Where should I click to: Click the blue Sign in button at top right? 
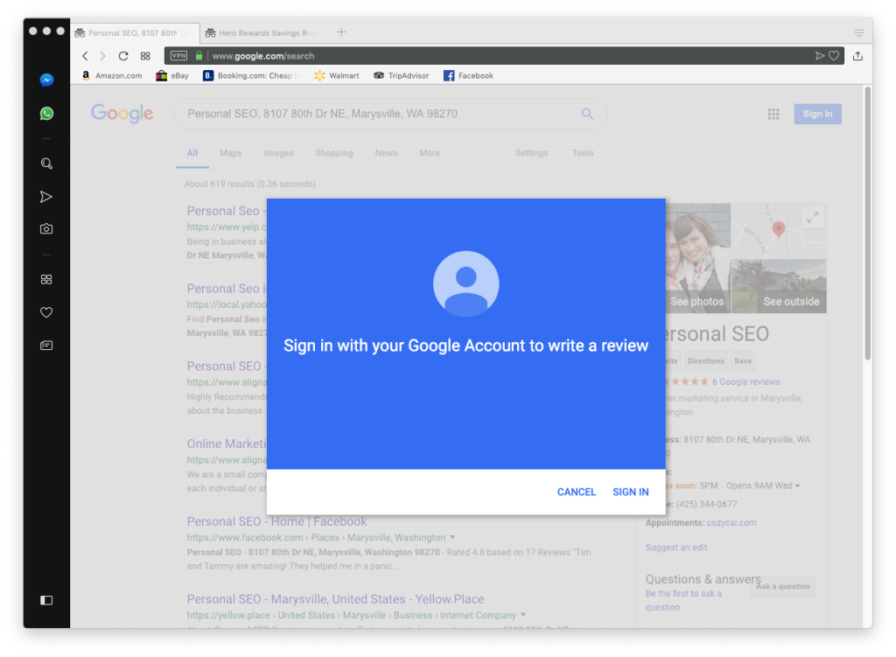click(x=818, y=114)
